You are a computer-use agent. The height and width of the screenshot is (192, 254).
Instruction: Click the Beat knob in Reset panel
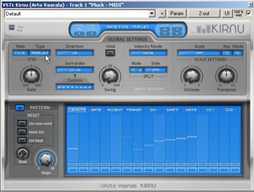pos(22,153)
